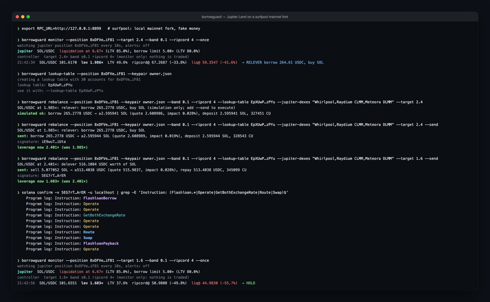Viewport: 490px width, 302px height.
Task: Click the monitor command with '--target 1.6 --band 0.1'
Action: click(x=115, y=260)
